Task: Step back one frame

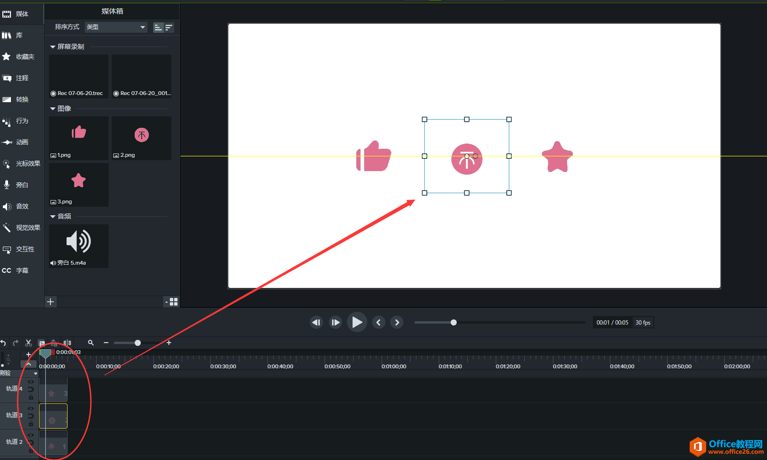Action: click(316, 322)
